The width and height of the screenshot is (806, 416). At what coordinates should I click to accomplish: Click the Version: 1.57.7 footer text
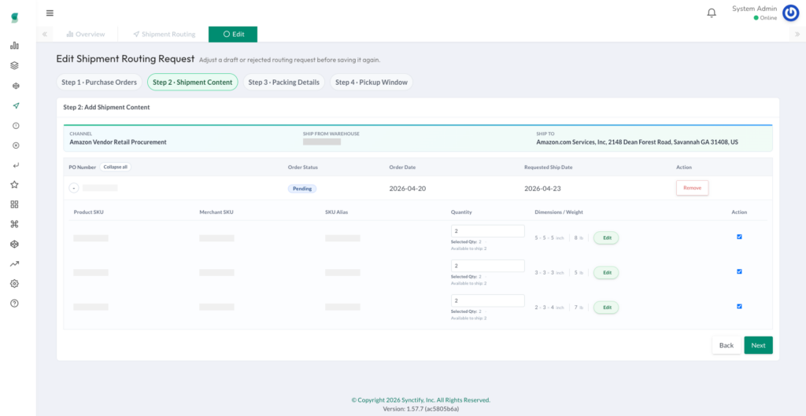(x=420, y=409)
